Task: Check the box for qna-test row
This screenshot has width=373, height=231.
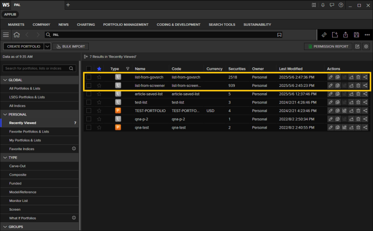Action: (89, 128)
